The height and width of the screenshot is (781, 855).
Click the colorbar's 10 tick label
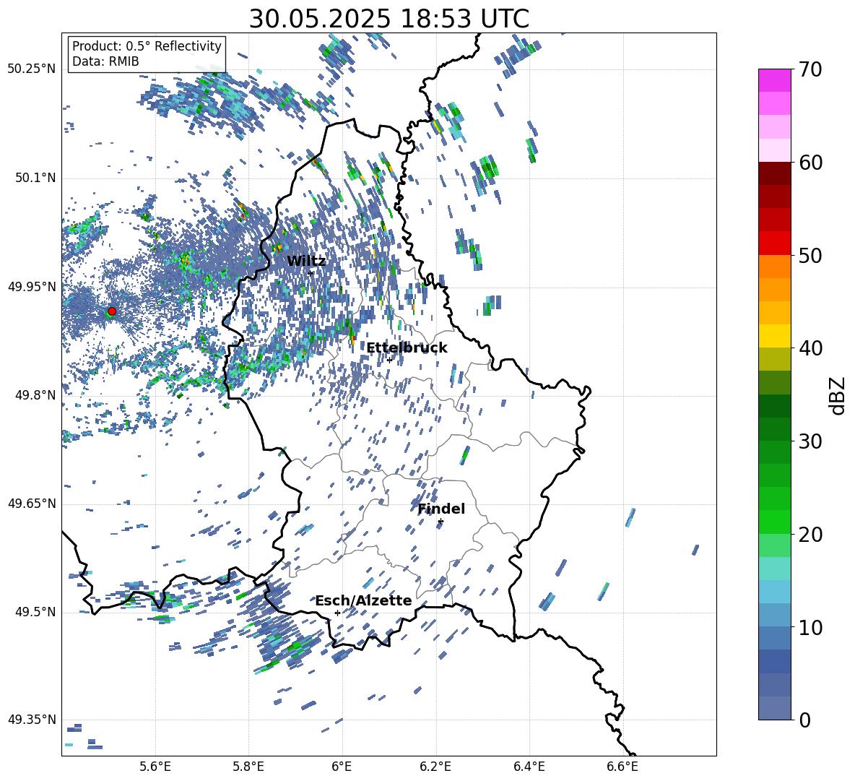(811, 627)
